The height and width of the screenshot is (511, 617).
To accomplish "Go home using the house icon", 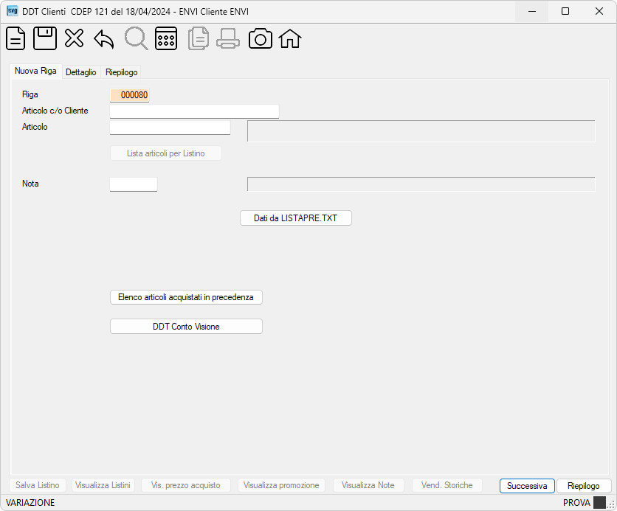I will coord(290,38).
